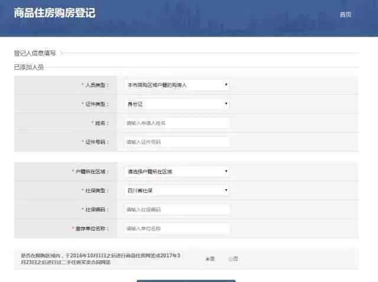Open the 证件类型 dropdown showing 身份证
378x282 pixels.
click(177, 104)
